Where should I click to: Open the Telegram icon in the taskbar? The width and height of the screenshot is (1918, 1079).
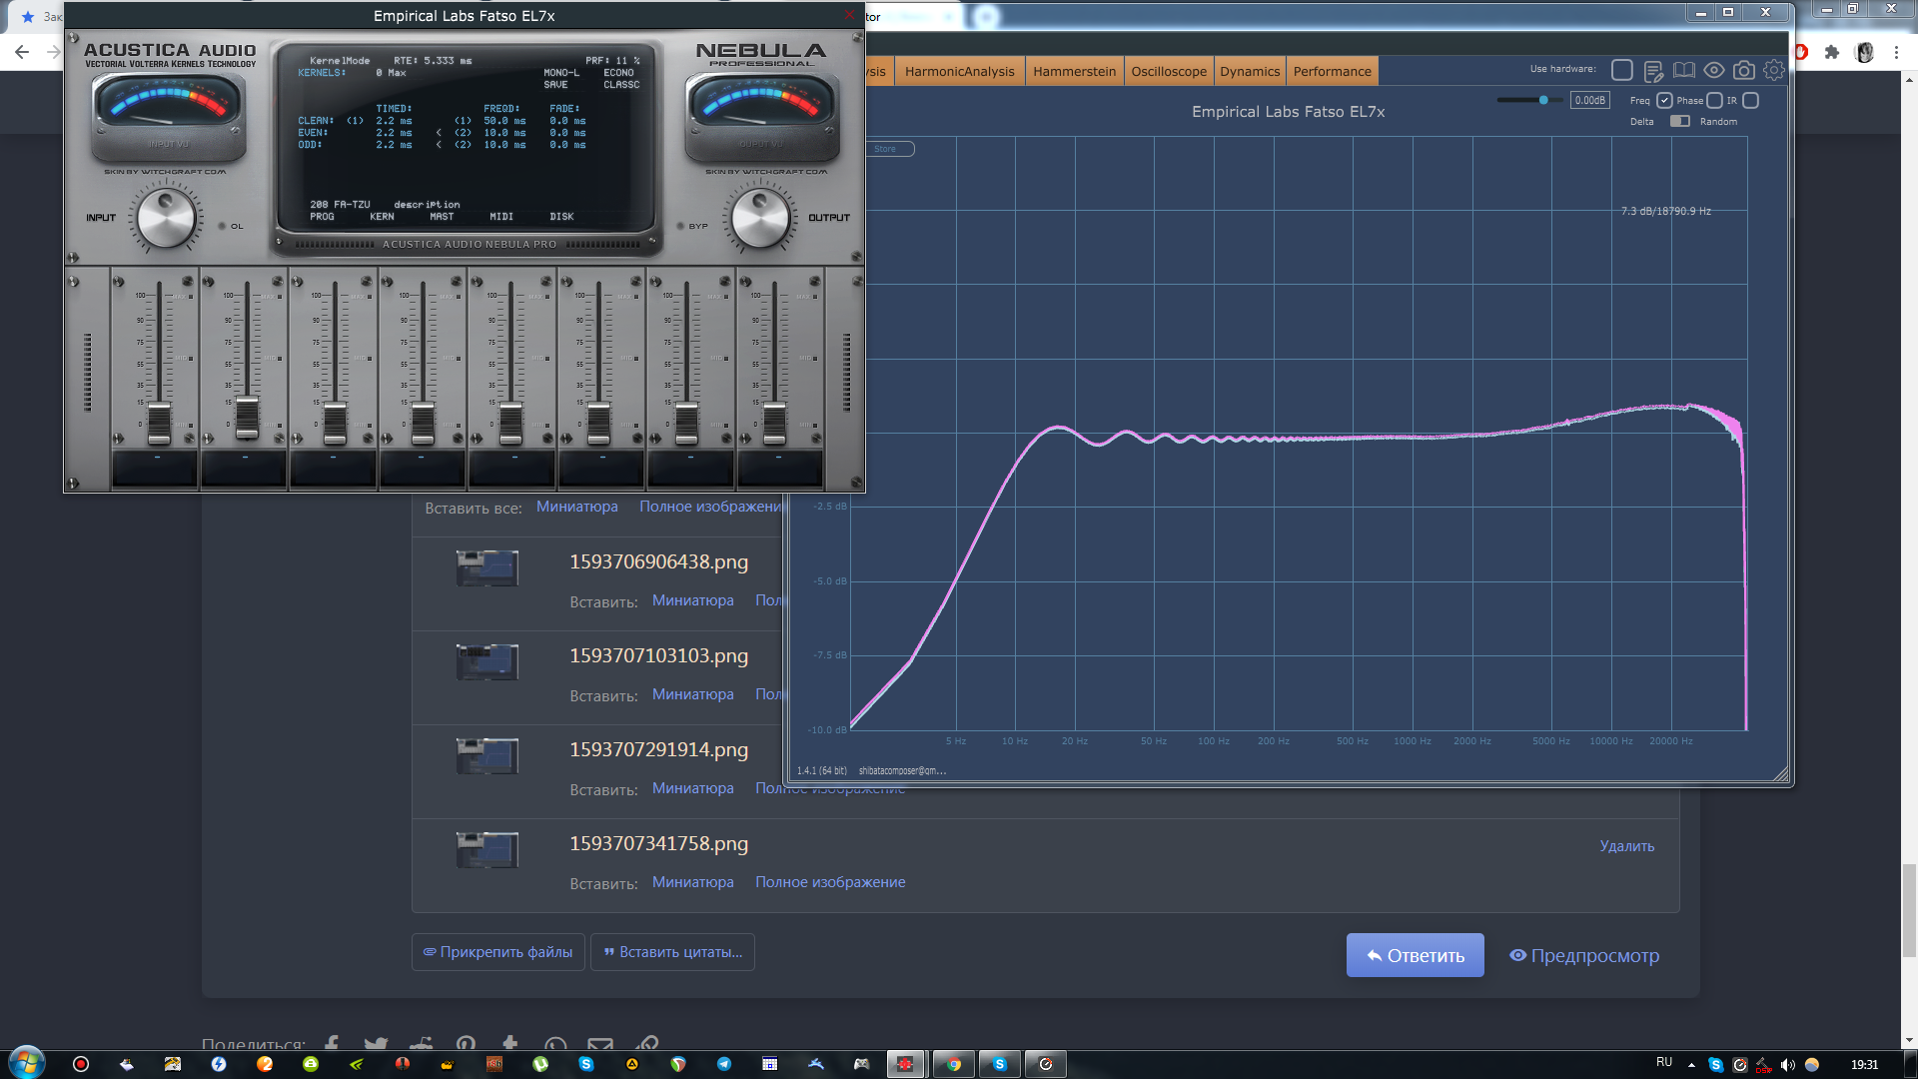click(724, 1064)
